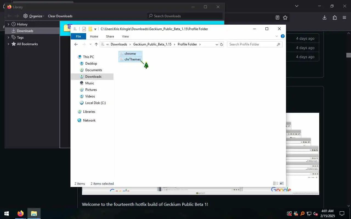
Task: Select the chrome folder
Action: point(130,54)
